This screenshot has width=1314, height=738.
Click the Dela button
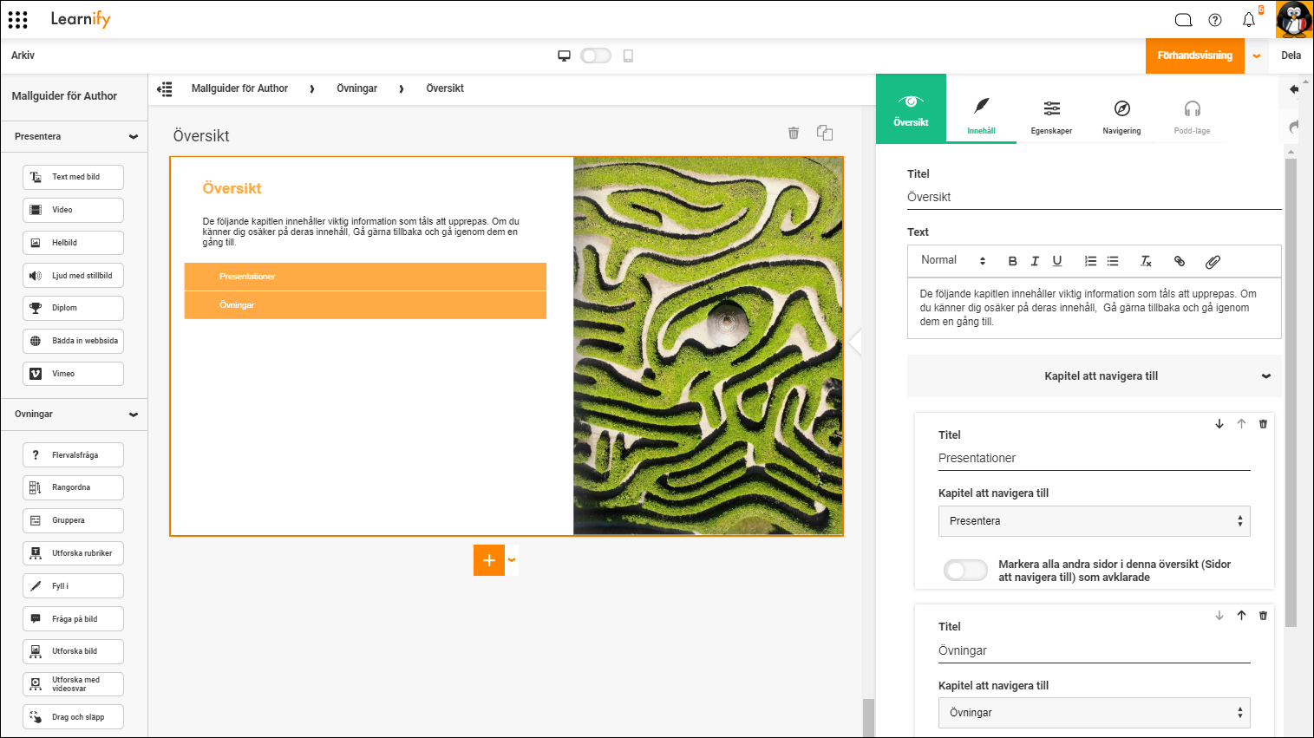click(x=1291, y=56)
